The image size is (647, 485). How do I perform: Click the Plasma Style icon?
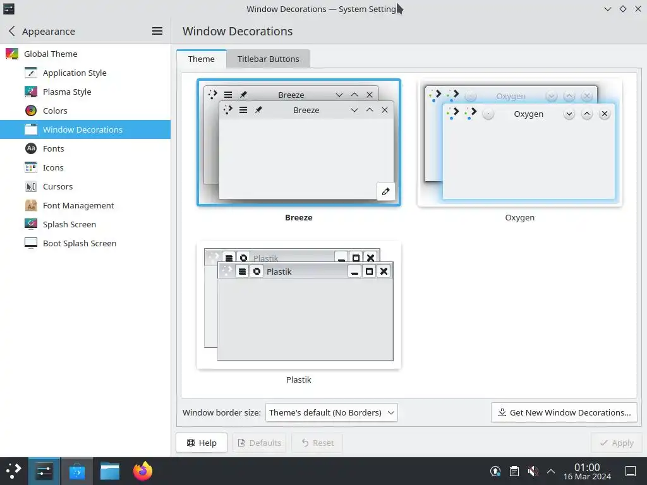pyautogui.click(x=31, y=92)
